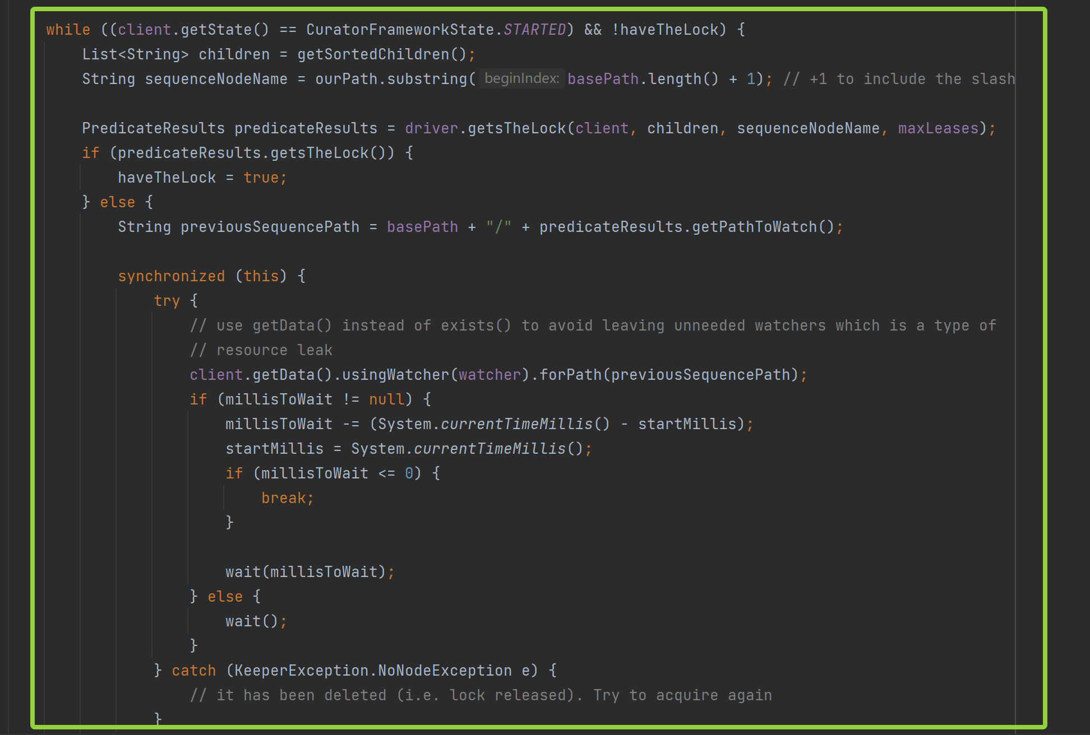Click the 'beginIndex:' parameter hint
Image resolution: width=1090 pixels, height=735 pixels.
[521, 78]
